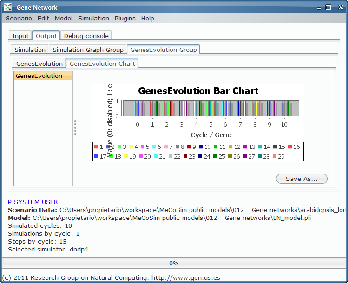The height and width of the screenshot is (283, 348).
Task: Open the Simulation Graph Group tab
Action: point(88,50)
